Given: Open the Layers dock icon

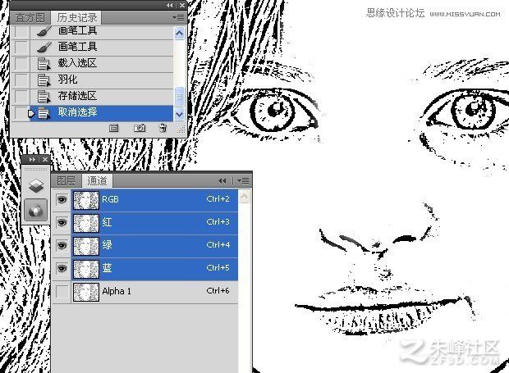Looking at the screenshot, I should point(36,186).
